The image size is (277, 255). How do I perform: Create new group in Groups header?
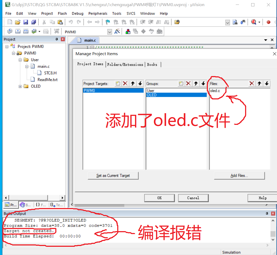(181, 83)
